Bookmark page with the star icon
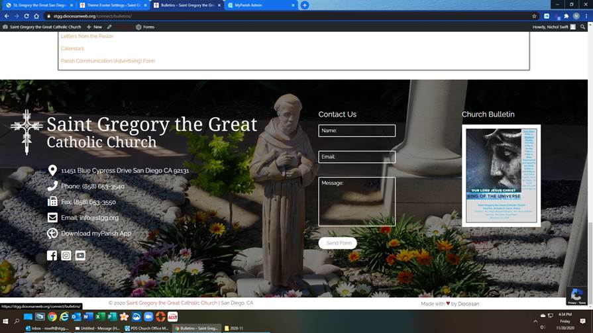This screenshot has height=333, width=593. point(534,16)
